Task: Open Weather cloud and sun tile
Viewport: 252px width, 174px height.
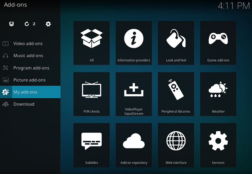Action: point(218,94)
